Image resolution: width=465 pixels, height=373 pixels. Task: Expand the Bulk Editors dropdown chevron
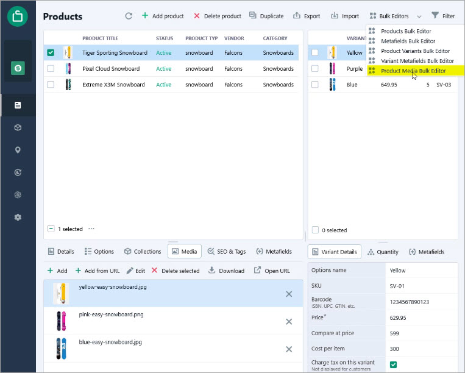point(419,16)
